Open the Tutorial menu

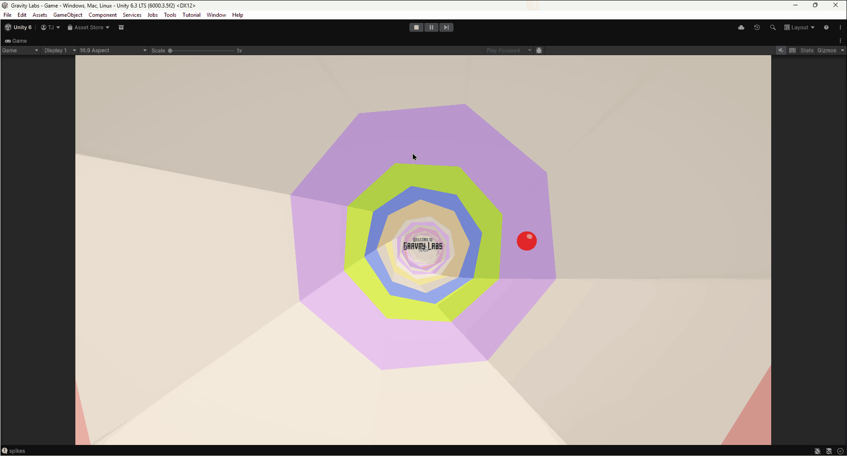[191, 15]
